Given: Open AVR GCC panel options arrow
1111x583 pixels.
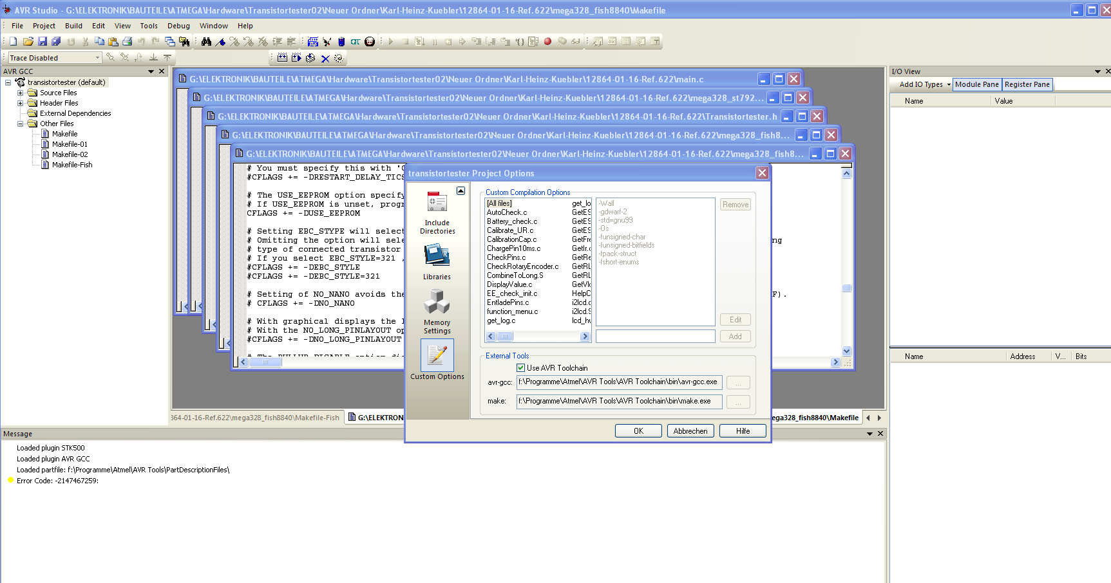Looking at the screenshot, I should coord(151,71).
